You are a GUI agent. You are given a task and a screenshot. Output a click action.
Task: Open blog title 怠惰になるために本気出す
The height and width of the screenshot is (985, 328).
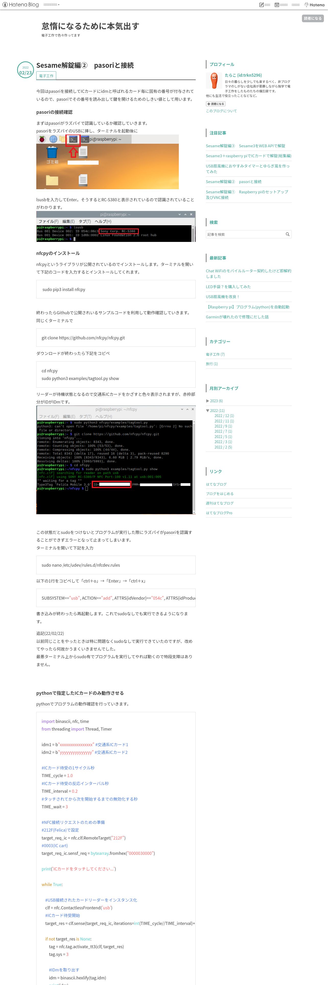90,26
